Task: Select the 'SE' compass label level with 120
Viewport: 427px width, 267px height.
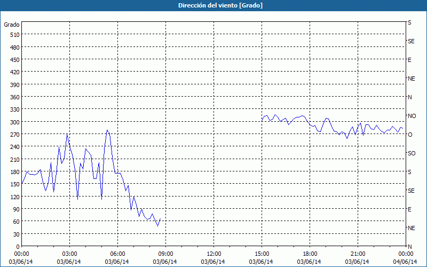Action: pyautogui.click(x=411, y=191)
